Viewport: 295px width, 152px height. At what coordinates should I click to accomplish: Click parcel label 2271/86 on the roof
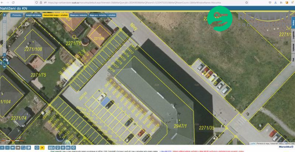pyautogui.click(x=99, y=39)
